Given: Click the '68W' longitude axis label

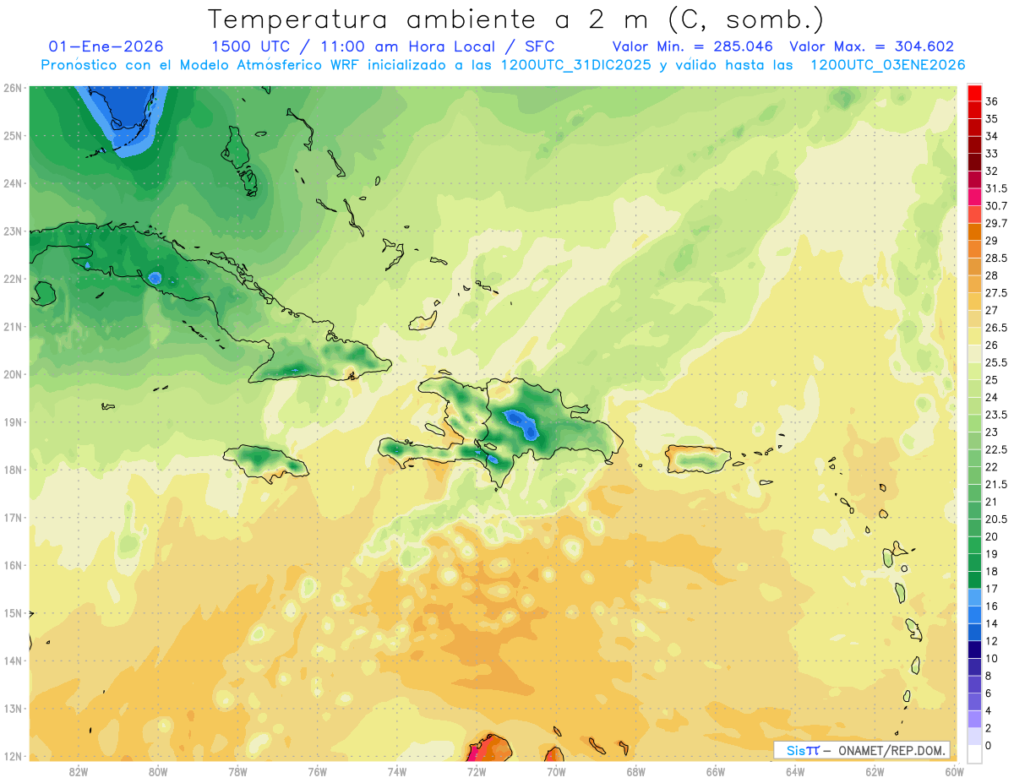Looking at the screenshot, I should coord(636,772).
